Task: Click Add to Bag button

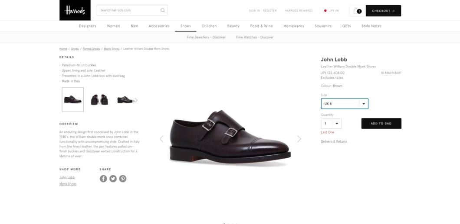Action: (x=381, y=123)
